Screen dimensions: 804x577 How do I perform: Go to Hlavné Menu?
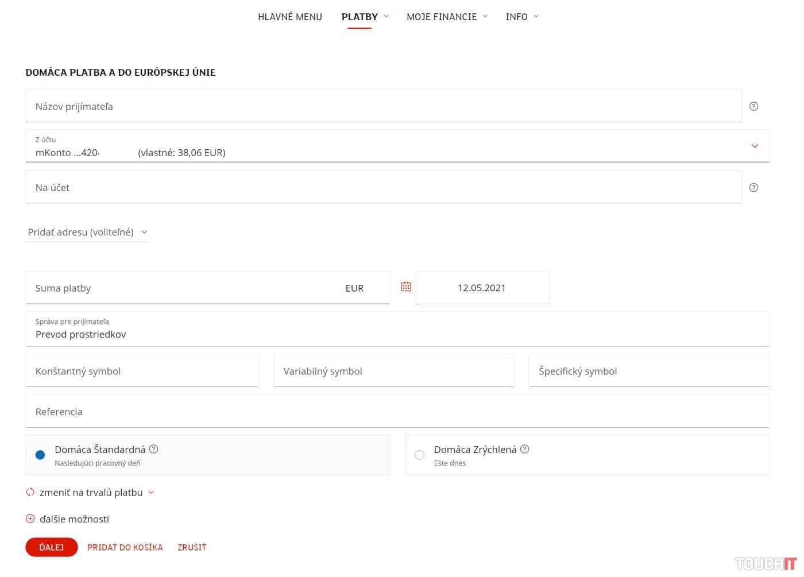pyautogui.click(x=290, y=17)
